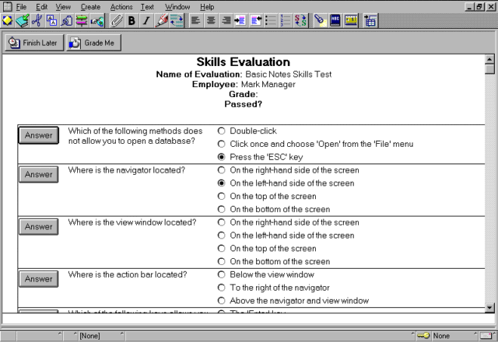Image resolution: width=498 pixels, height=342 pixels.
Task: Toggle the ruler display icon
Action: (x=351, y=21)
